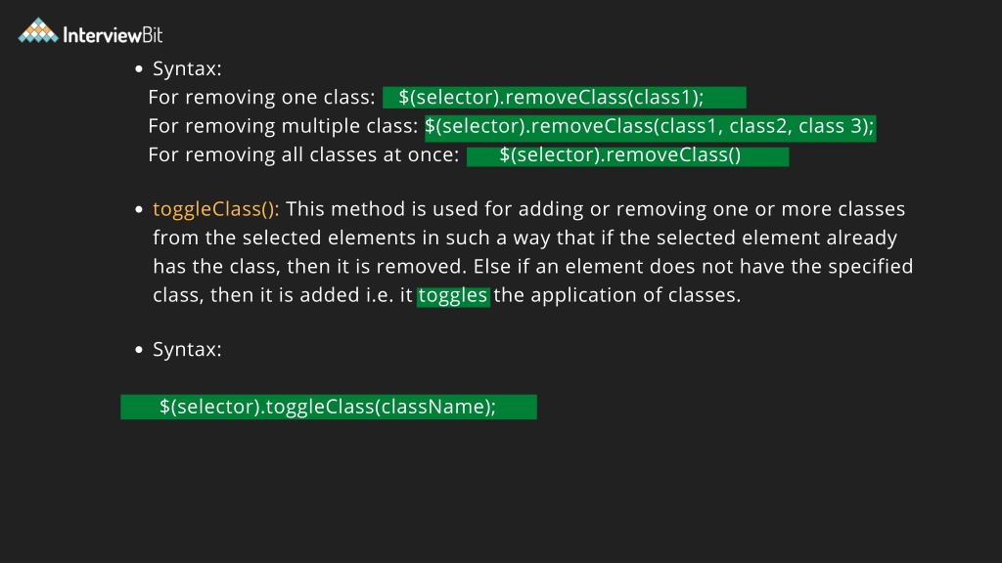Select the removeClass(class1) code highlight
The image size is (1002, 563).
[565, 98]
